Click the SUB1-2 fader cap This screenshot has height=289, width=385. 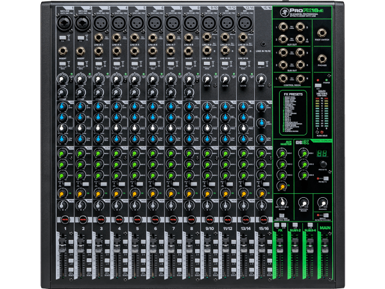pos(295,245)
